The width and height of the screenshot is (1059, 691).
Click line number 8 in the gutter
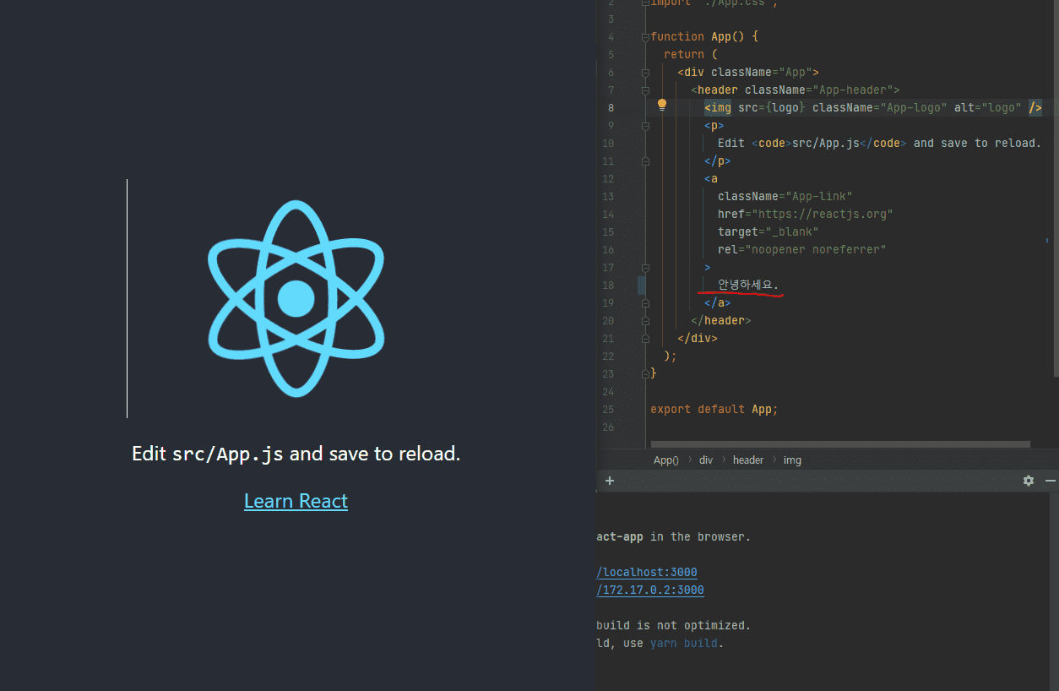(611, 108)
